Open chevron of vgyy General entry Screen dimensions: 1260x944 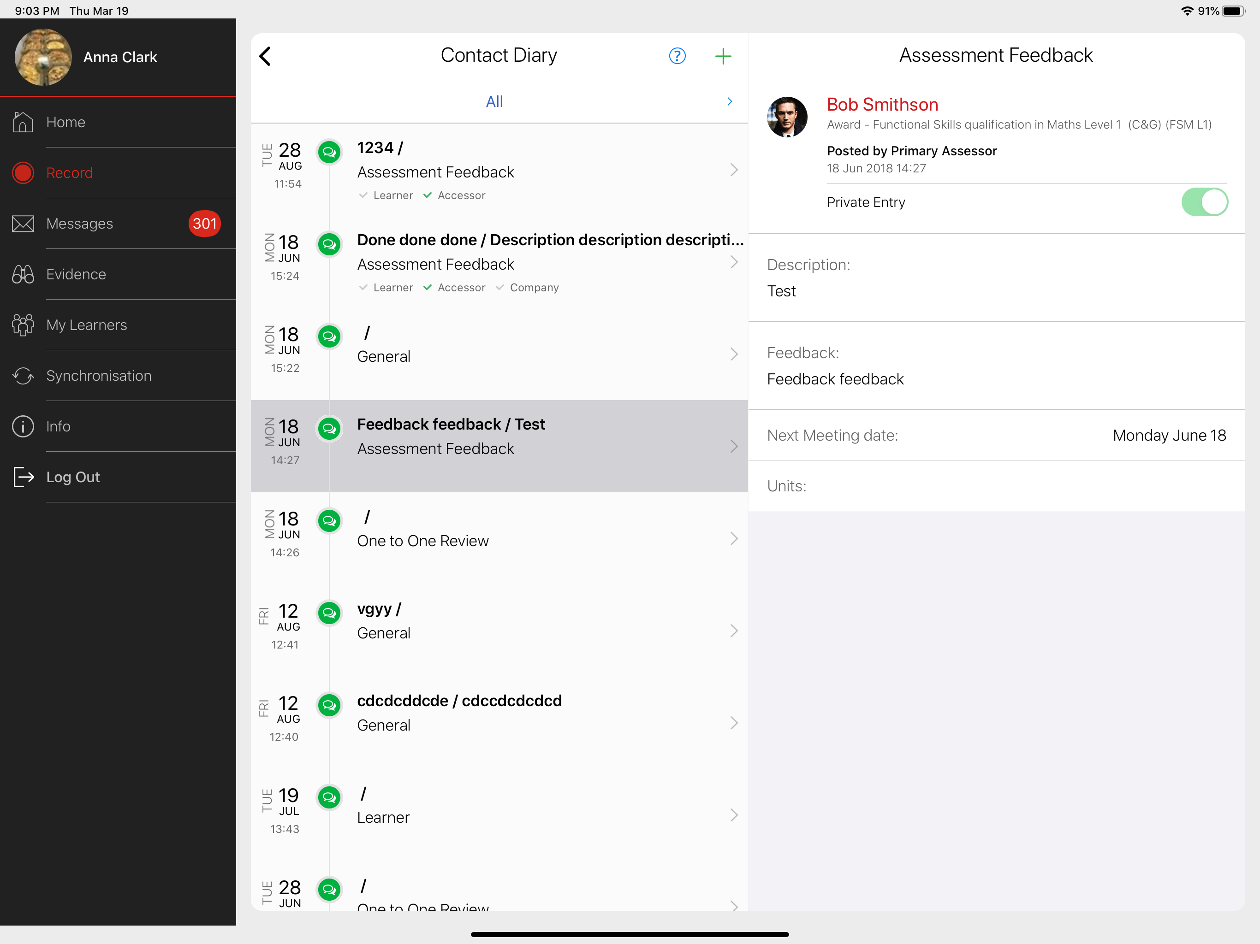734,631
